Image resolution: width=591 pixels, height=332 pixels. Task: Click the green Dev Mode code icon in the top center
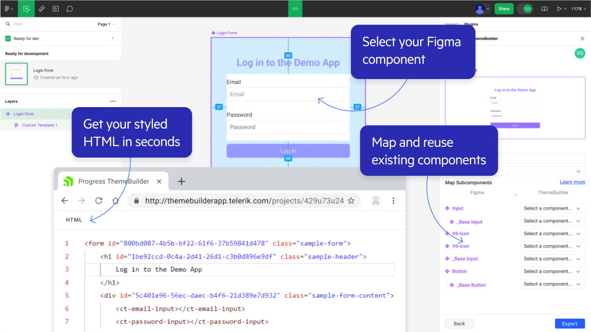tap(295, 9)
